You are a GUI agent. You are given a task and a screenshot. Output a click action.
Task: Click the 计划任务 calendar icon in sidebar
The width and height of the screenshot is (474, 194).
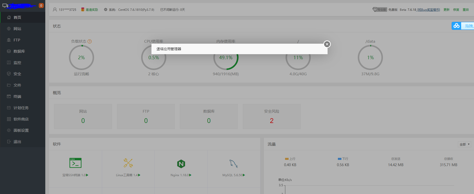coord(9,108)
